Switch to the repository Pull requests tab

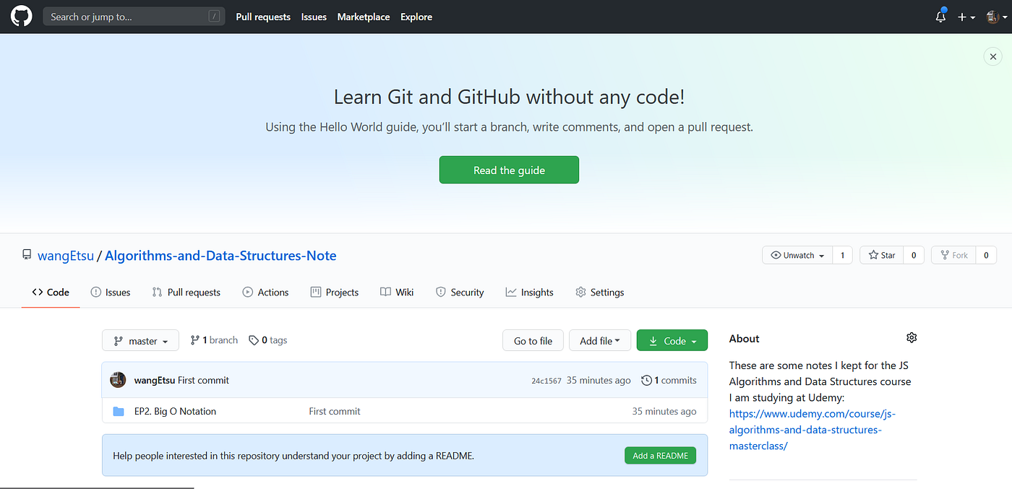186,292
